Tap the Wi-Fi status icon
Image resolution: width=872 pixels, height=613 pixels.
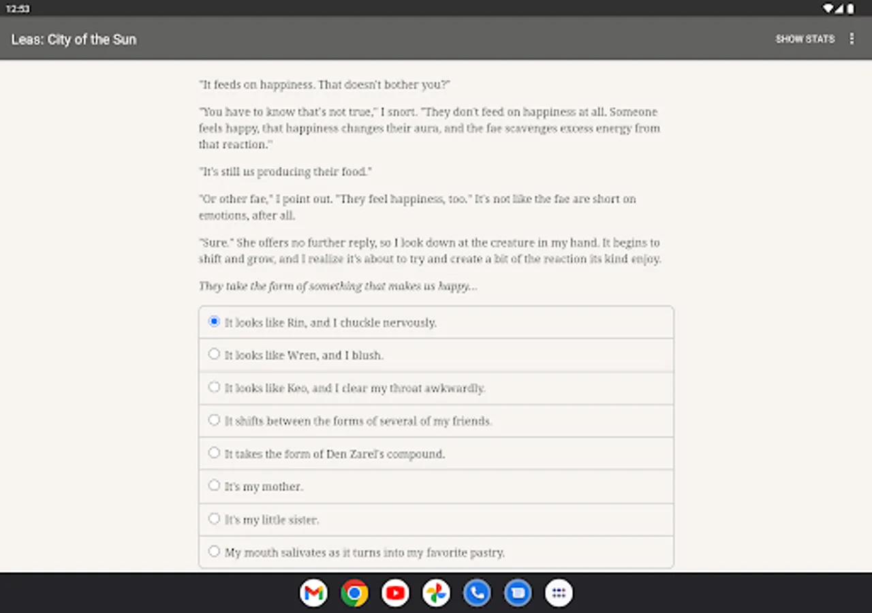pos(828,9)
